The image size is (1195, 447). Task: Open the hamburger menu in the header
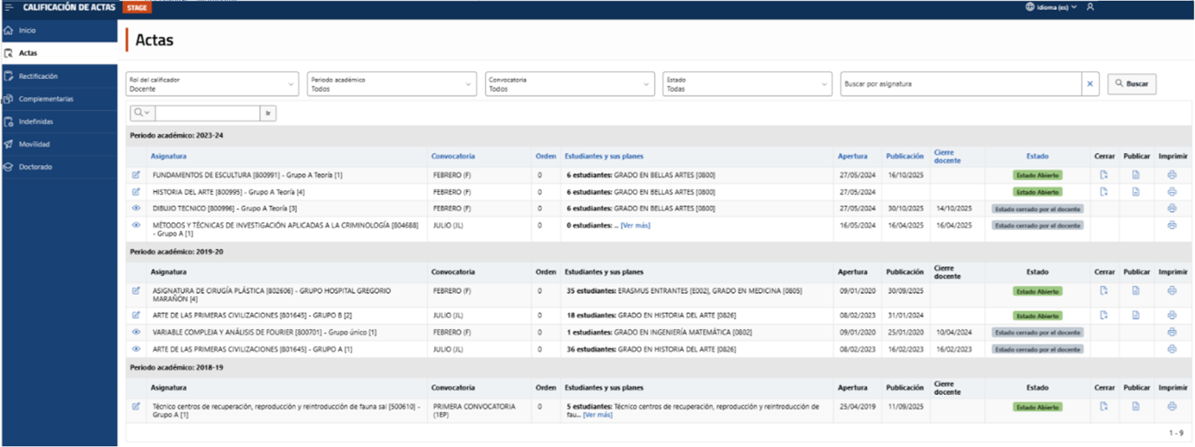click(9, 7)
